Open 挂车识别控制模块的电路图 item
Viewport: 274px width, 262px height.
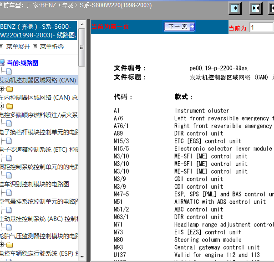(x=35, y=184)
